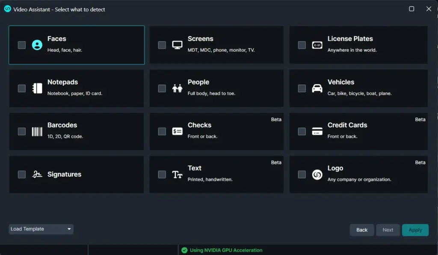Check the Text detection checkbox
The image size is (438, 255).
[162, 174]
